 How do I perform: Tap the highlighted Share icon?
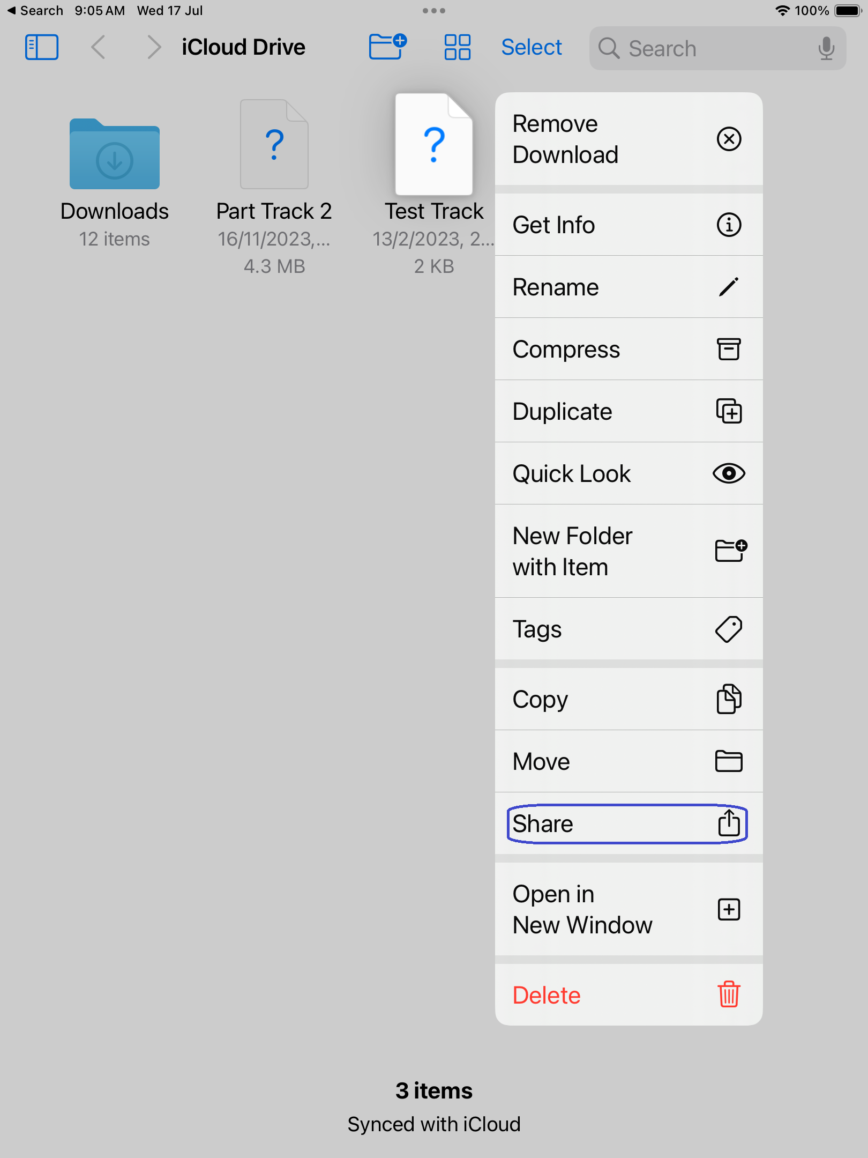click(x=729, y=824)
